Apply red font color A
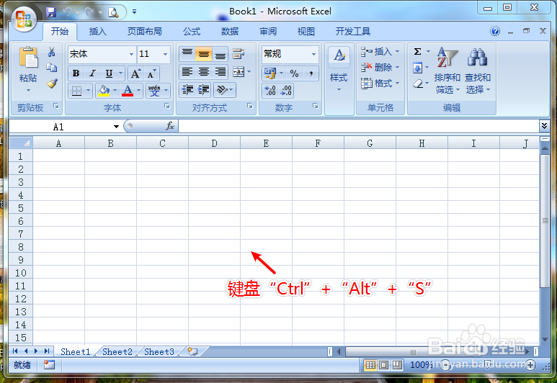The image size is (557, 383). point(128,91)
